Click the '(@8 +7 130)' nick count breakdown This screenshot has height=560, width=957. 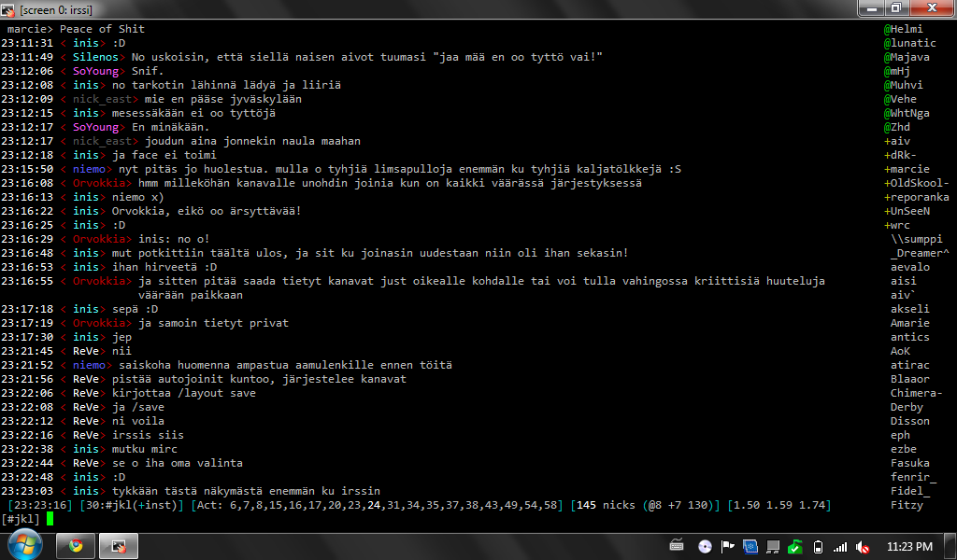click(x=678, y=505)
